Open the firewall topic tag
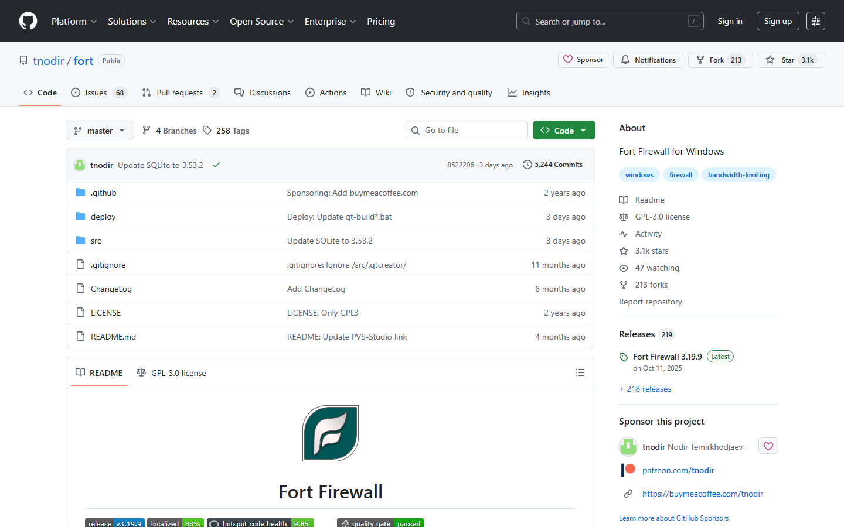 tap(680, 174)
